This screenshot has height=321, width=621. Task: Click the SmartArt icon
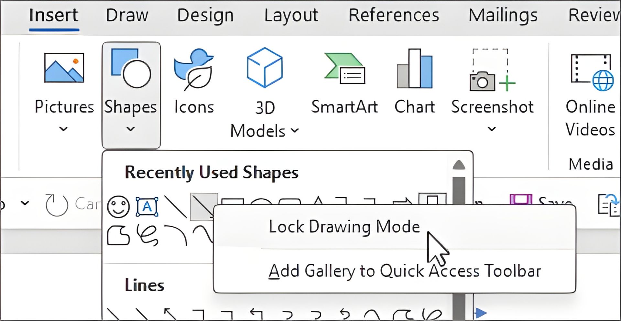(x=344, y=69)
